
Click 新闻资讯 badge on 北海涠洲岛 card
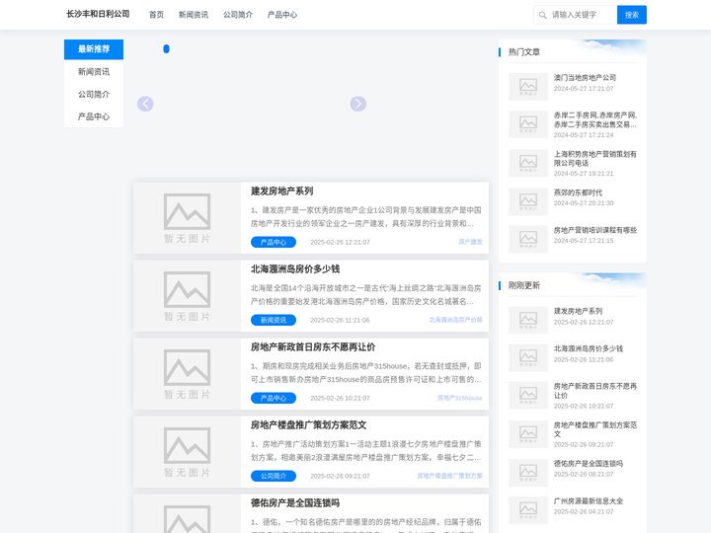click(x=274, y=320)
